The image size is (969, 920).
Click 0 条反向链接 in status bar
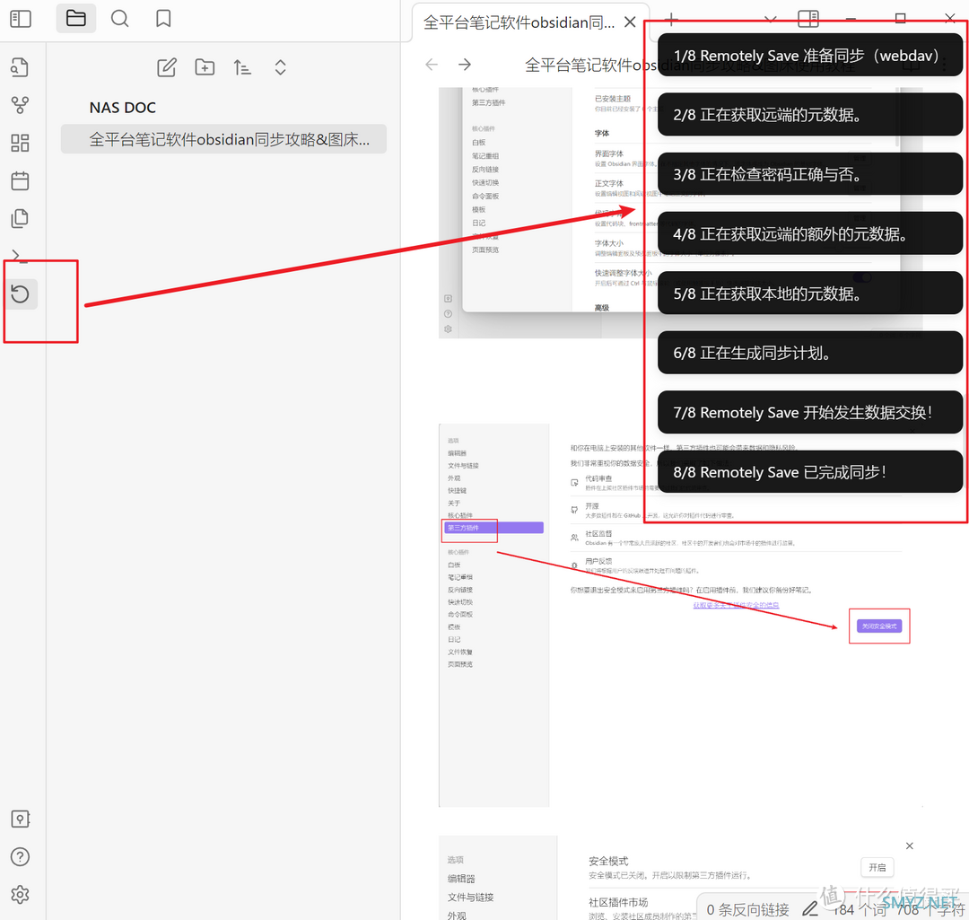pyautogui.click(x=747, y=909)
